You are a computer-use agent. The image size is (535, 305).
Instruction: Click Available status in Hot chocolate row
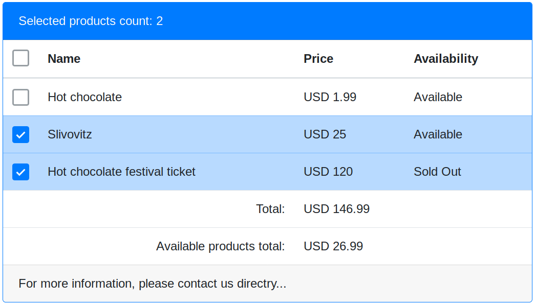[x=438, y=97]
